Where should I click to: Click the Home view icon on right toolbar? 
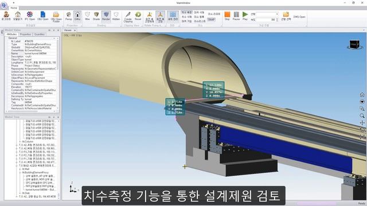click(x=362, y=94)
